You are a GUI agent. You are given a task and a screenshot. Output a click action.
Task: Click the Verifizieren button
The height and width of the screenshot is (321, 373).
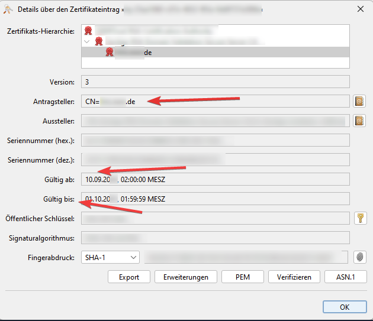[x=294, y=277]
